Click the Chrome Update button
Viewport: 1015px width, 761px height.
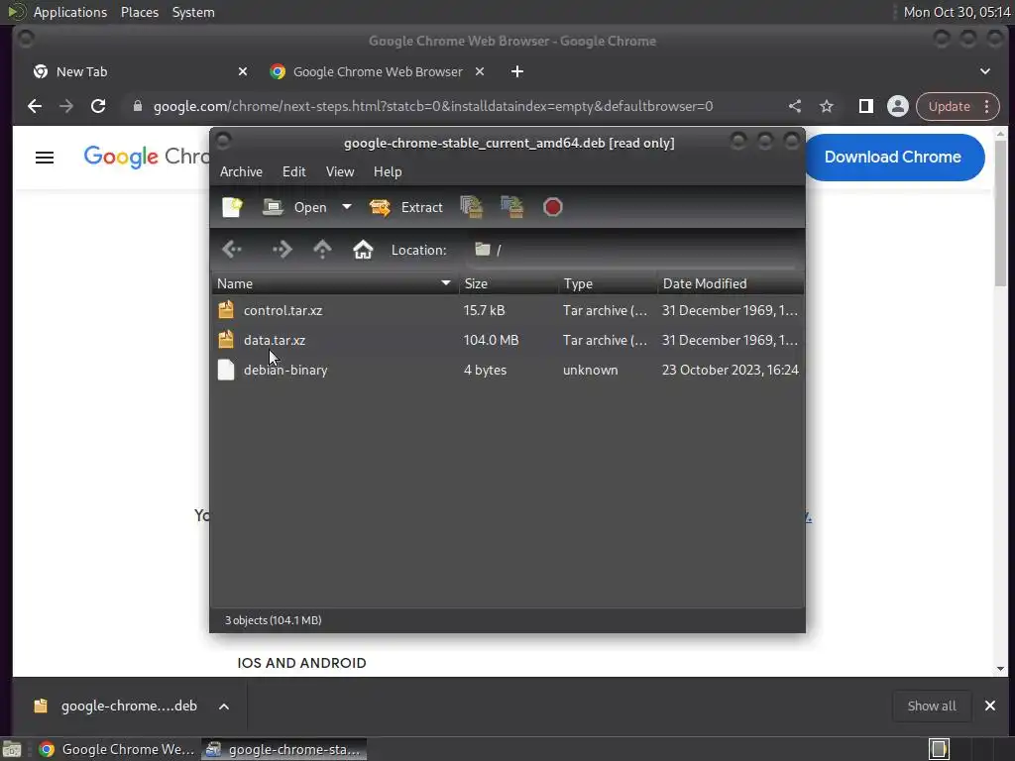tap(949, 106)
